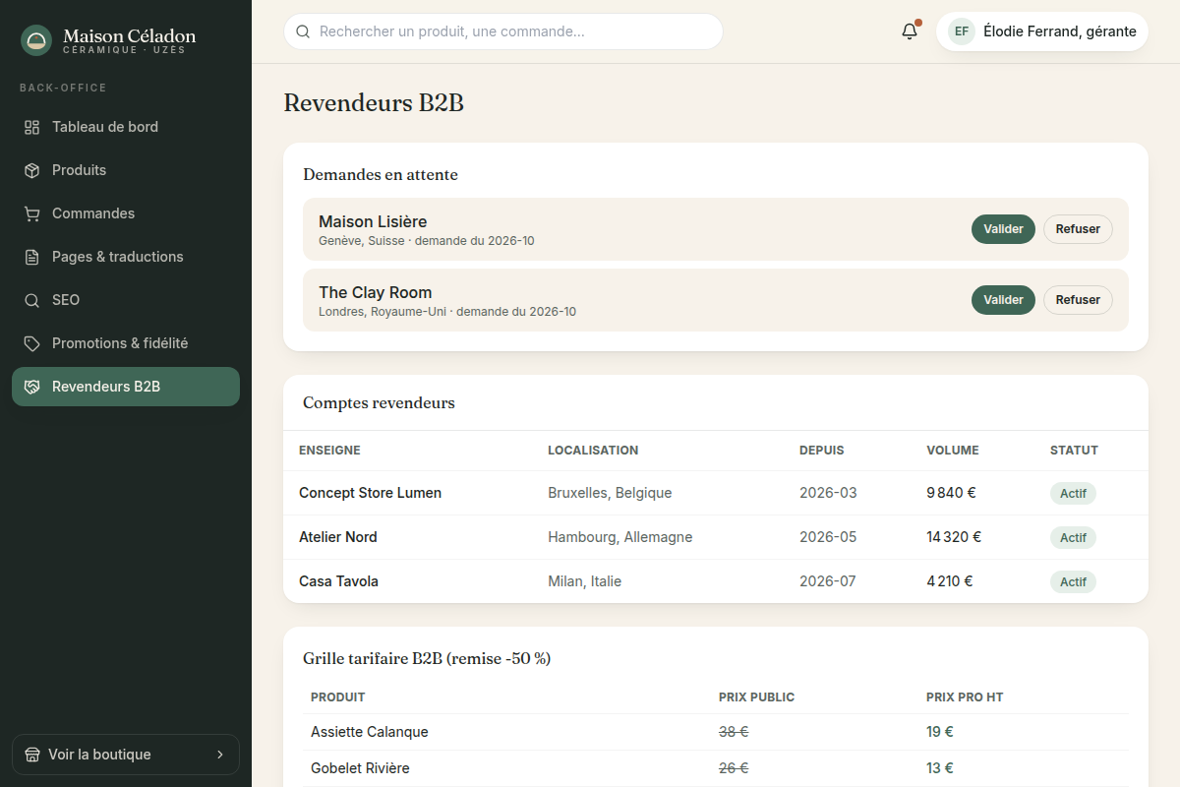
Task: Focus the product and order search field
Action: pyautogui.click(x=503, y=31)
